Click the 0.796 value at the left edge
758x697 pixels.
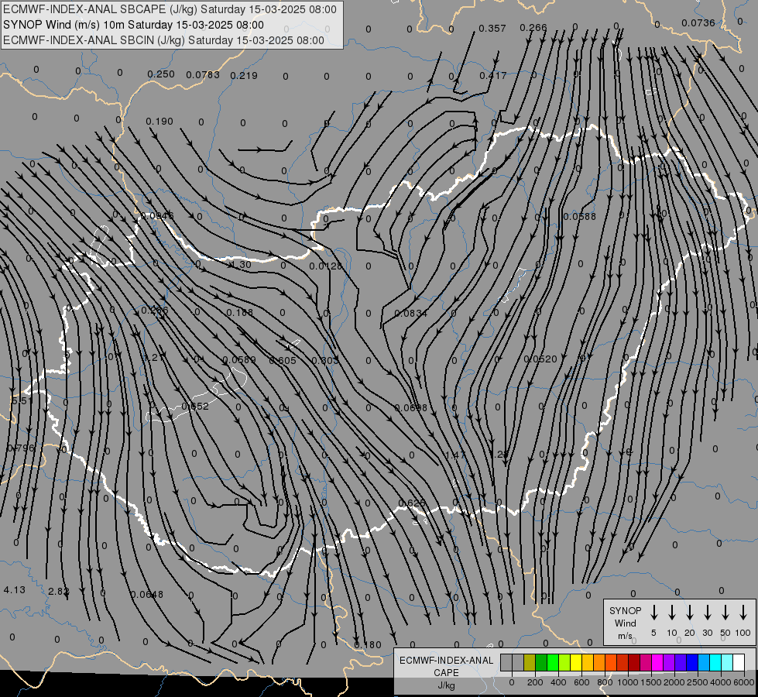pyautogui.click(x=21, y=448)
